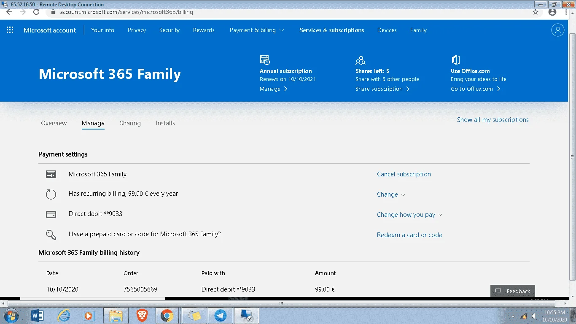Image resolution: width=576 pixels, height=324 pixels.
Task: Launch Brave browser from the taskbar
Action: tap(142, 315)
